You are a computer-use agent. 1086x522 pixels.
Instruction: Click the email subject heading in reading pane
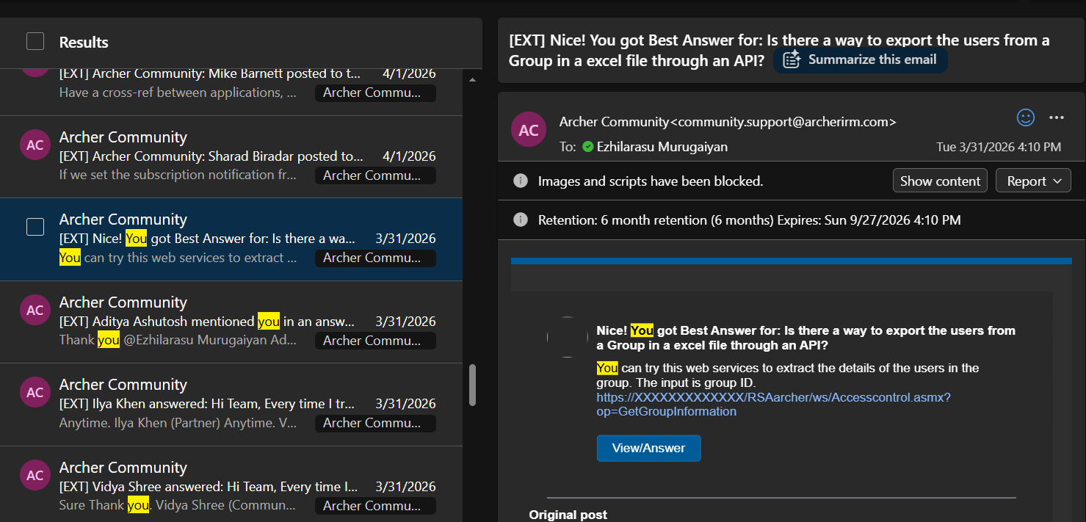coord(779,50)
